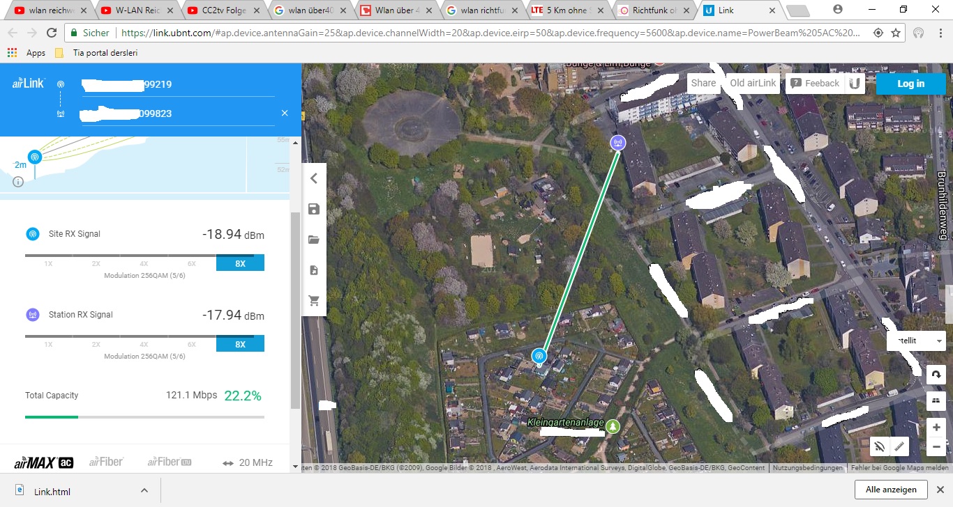The image size is (953, 507).
Task: Click the ruler measure tool on map
Action: 900,446
